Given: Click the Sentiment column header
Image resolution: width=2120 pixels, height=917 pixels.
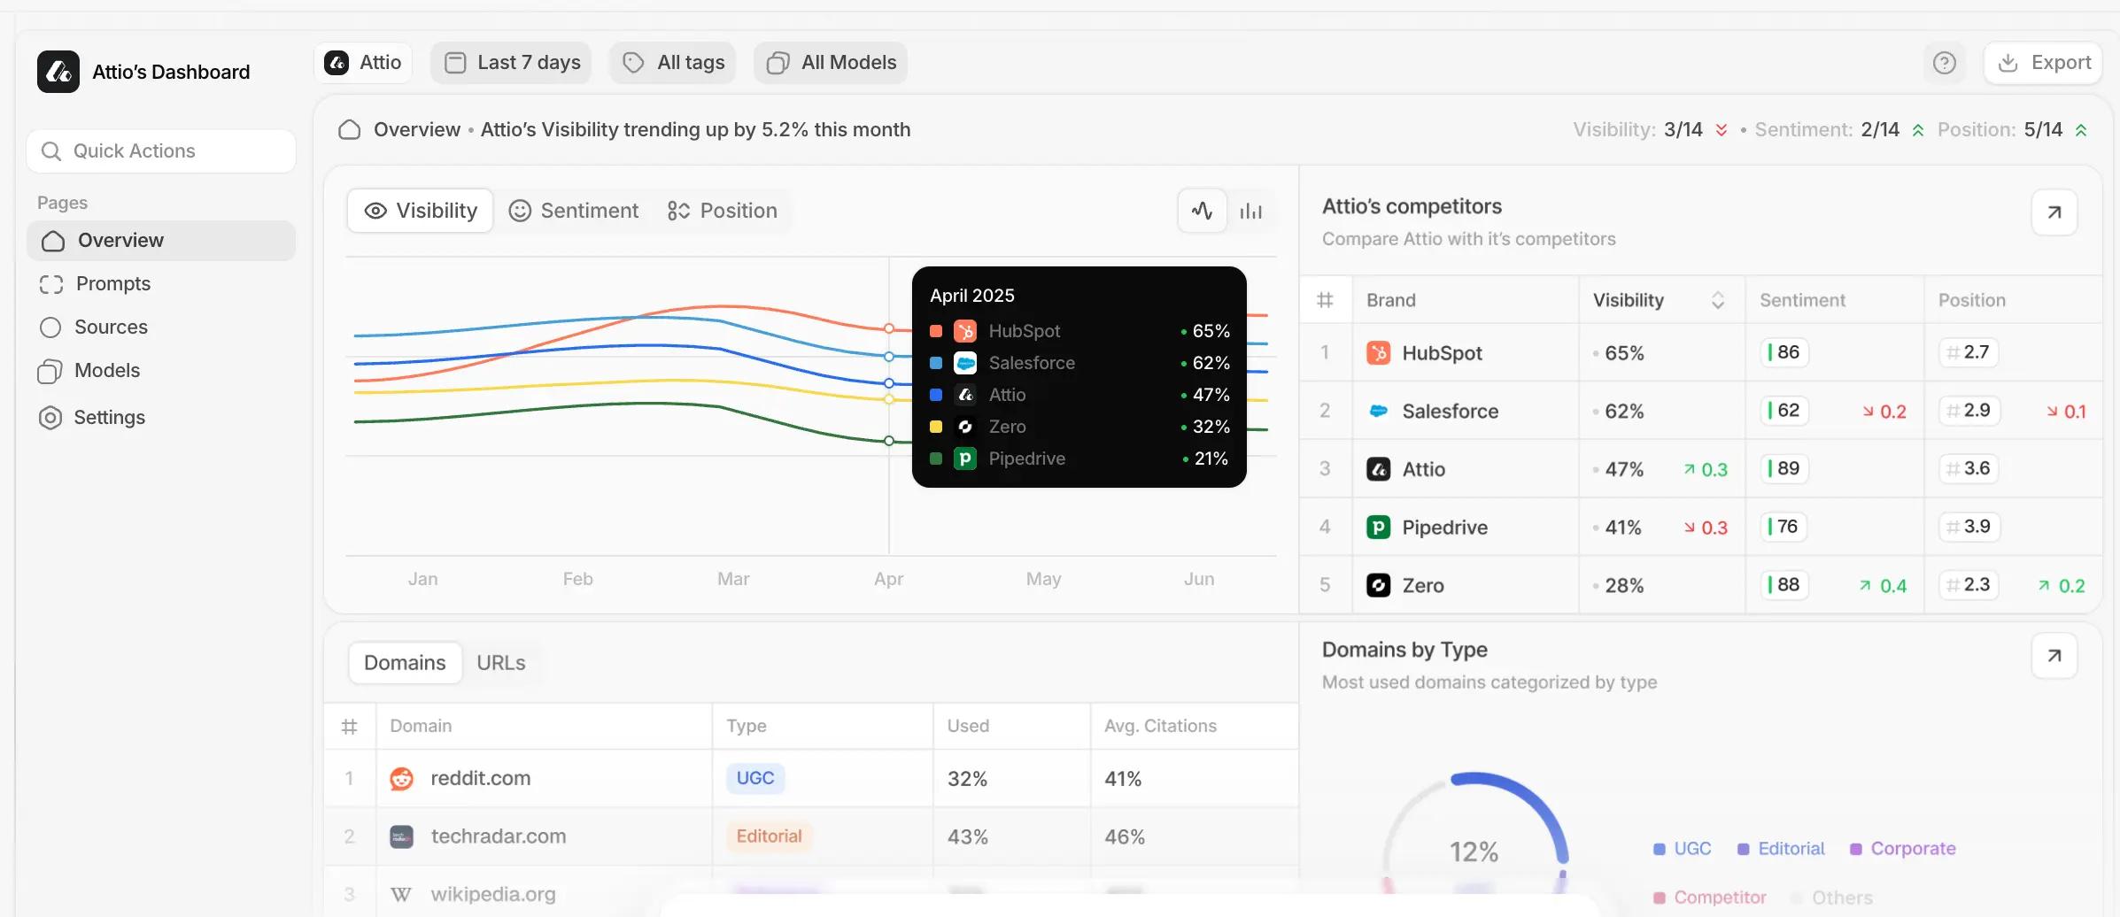Looking at the screenshot, I should [1802, 300].
